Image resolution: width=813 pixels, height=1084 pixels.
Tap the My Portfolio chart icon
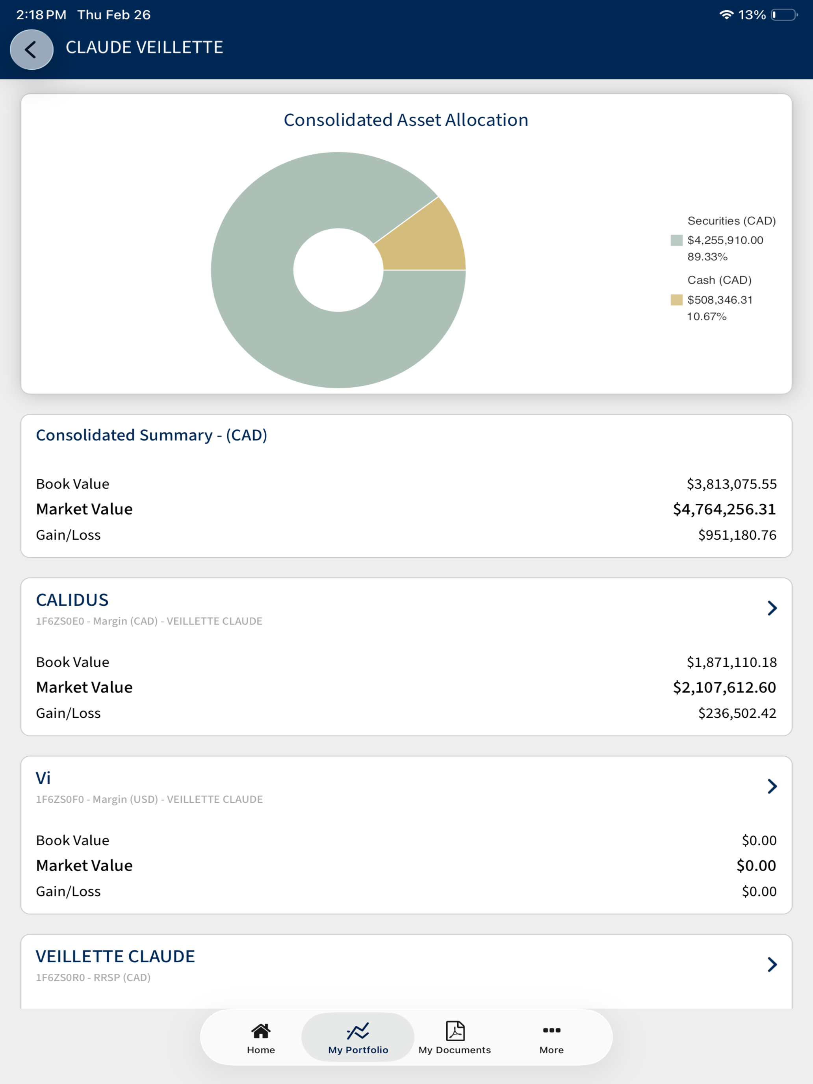358,1031
